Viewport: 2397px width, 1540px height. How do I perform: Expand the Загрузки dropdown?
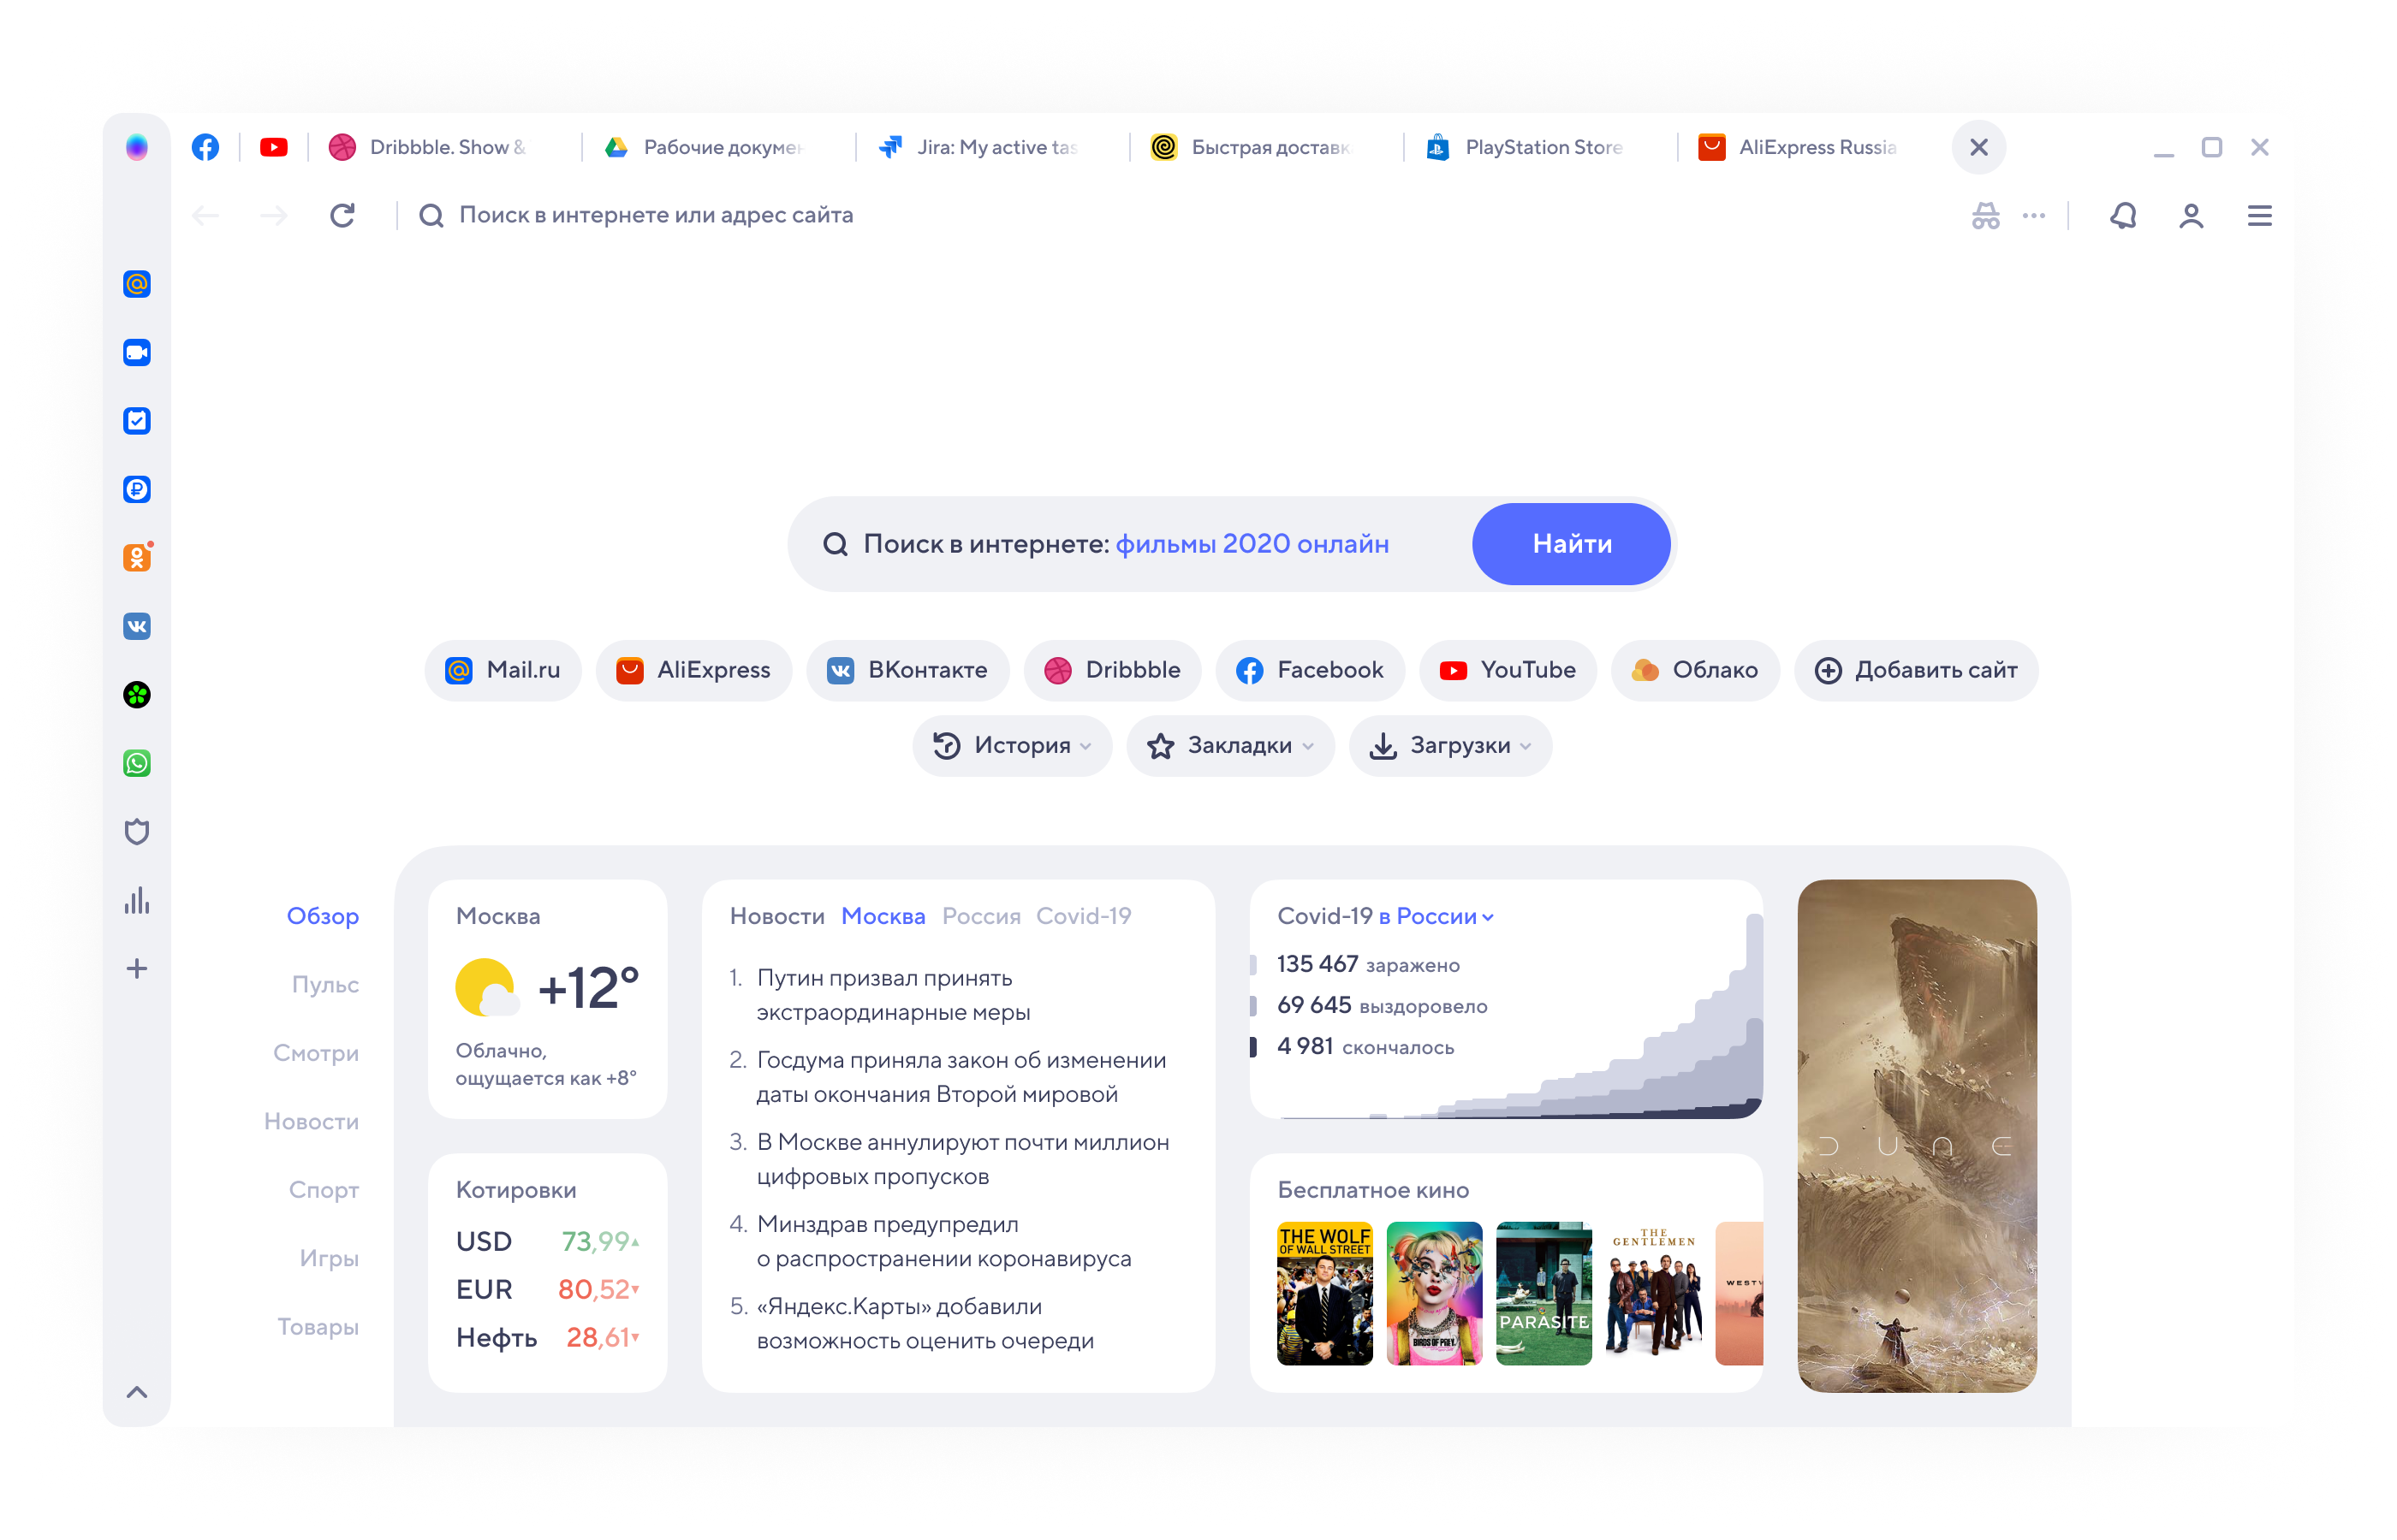coord(1450,746)
